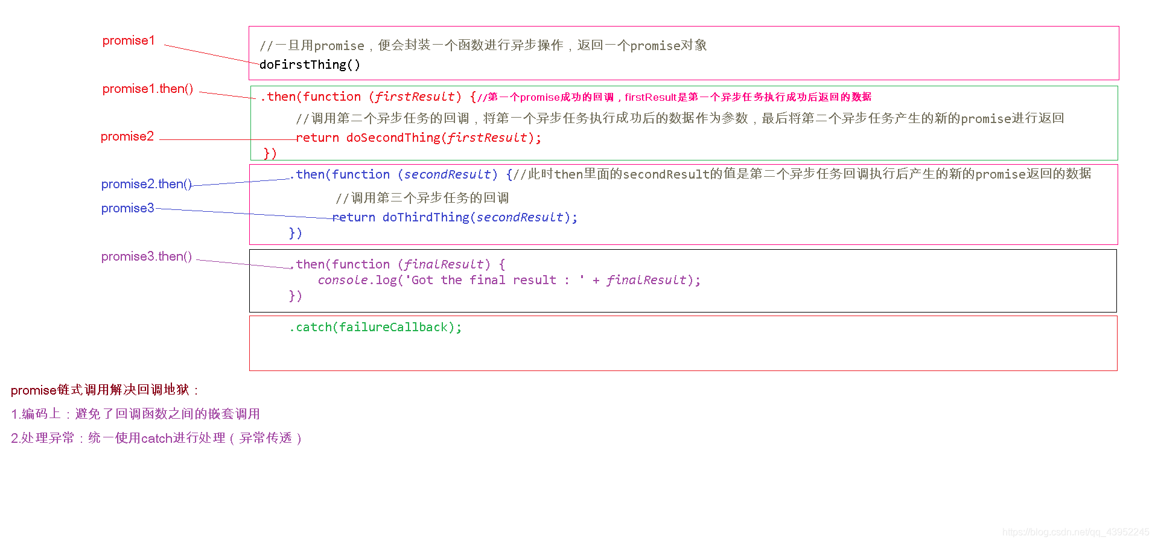This screenshot has width=1155, height=543.
Task: Click comment '//调用第三个异步任务的回调'
Action: (422, 198)
